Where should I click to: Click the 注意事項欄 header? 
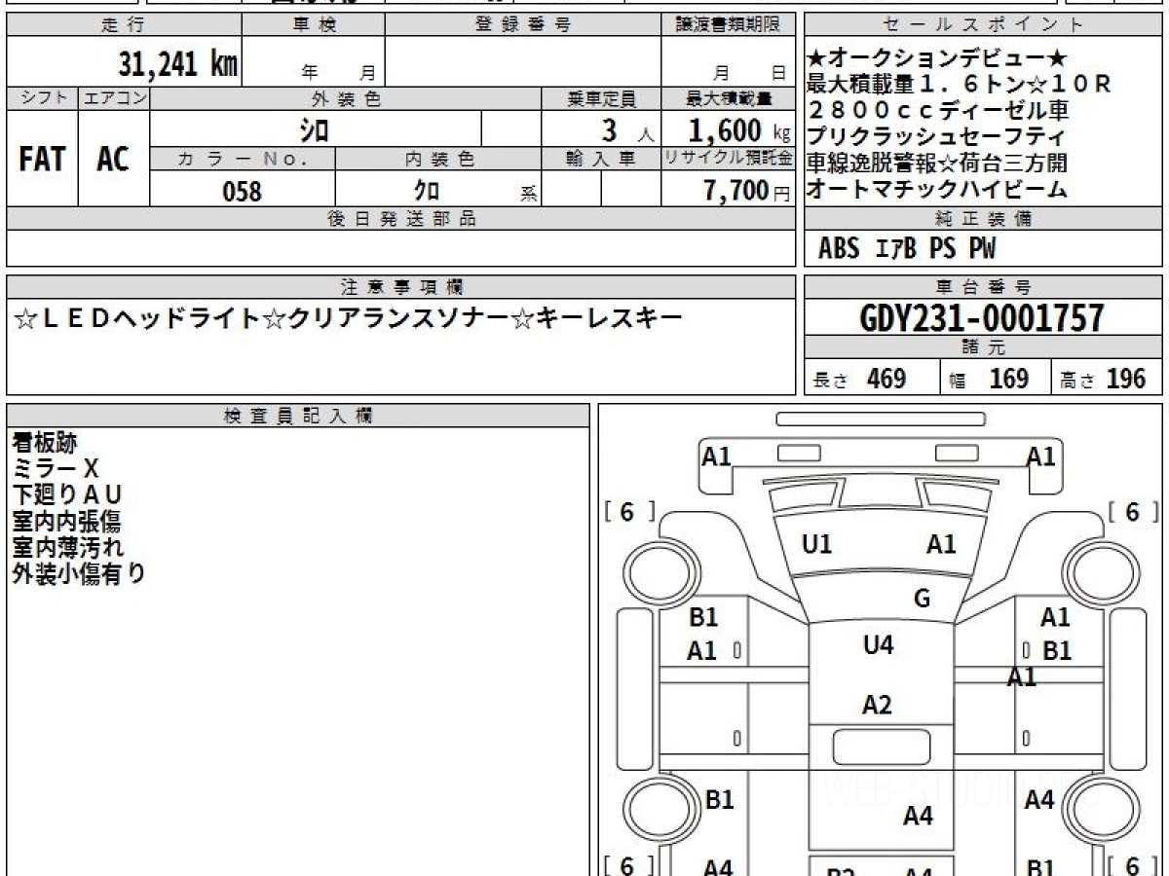coord(400,286)
